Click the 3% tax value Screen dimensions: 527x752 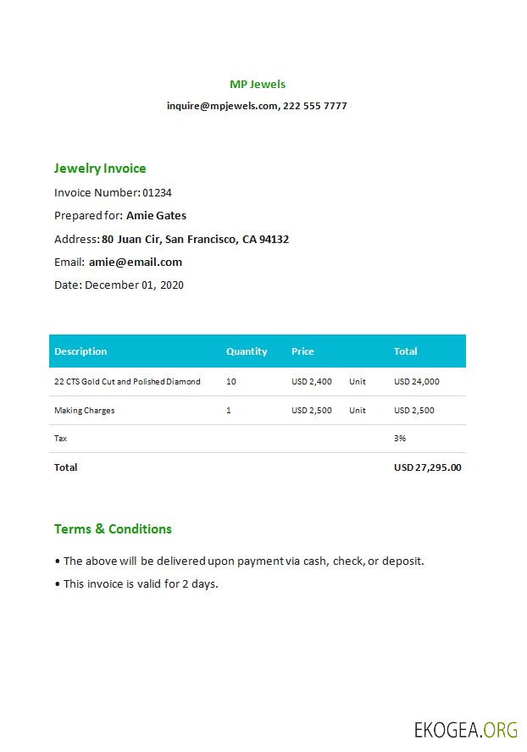(x=400, y=439)
